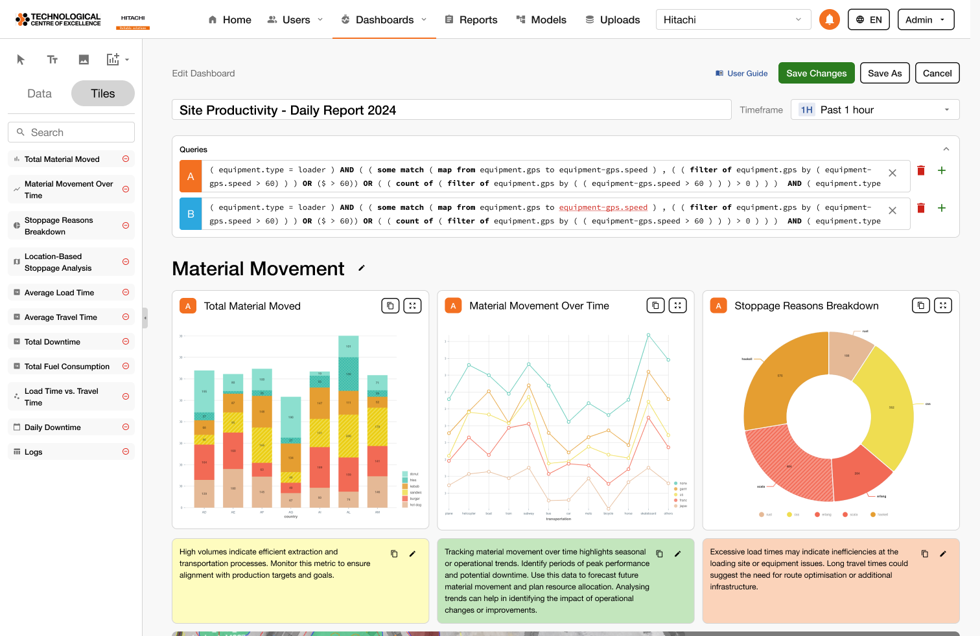
Task: Open the Reports menu
Action: 471,19
